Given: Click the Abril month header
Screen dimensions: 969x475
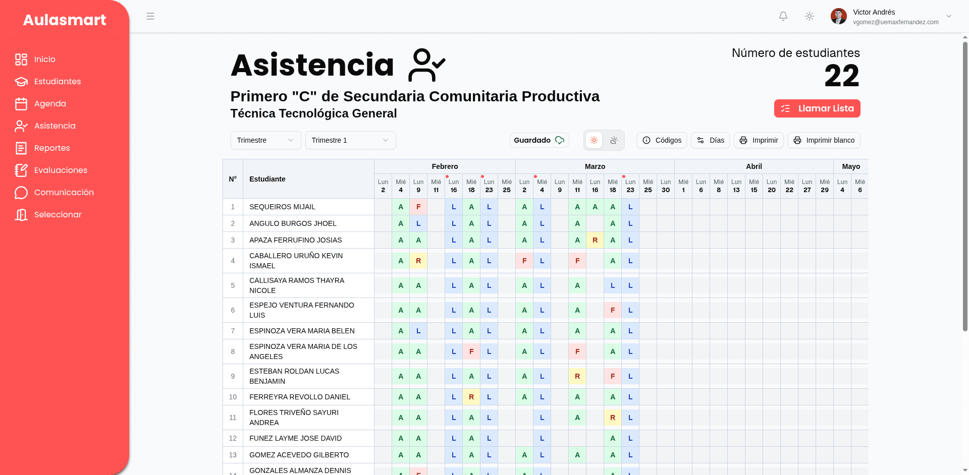Looking at the screenshot, I should pyautogui.click(x=754, y=166).
